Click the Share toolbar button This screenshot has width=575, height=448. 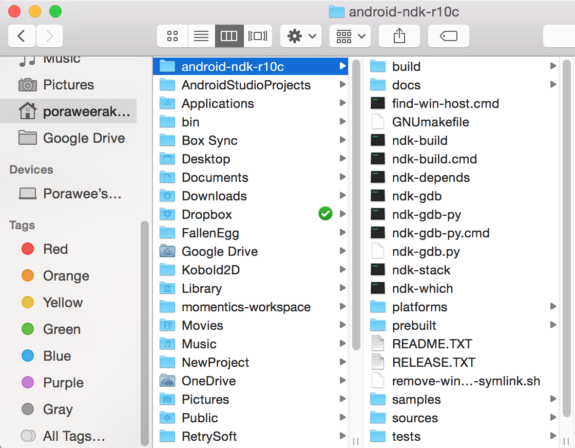399,36
